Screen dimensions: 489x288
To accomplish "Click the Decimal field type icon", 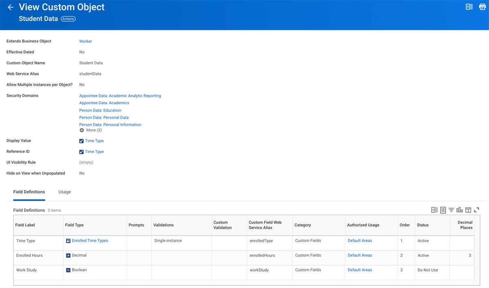I will [68, 255].
